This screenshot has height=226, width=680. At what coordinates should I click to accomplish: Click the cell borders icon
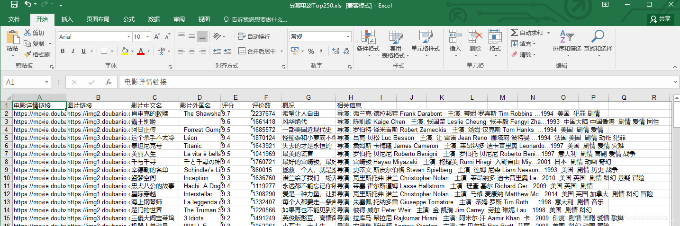pos(104,51)
